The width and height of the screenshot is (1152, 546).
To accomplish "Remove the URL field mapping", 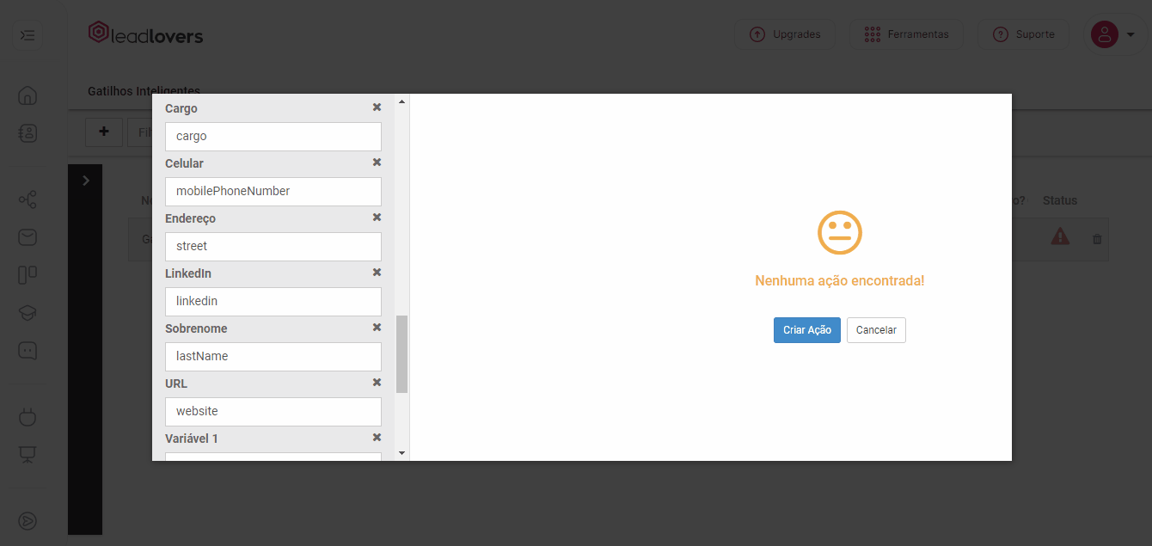I will (377, 383).
